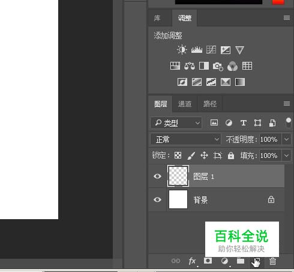294x272 pixels.
Task: Click the 图层 1 layer name
Action: click(203, 177)
